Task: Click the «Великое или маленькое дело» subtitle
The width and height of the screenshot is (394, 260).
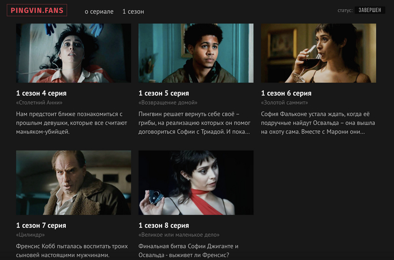Action: pos(179,235)
